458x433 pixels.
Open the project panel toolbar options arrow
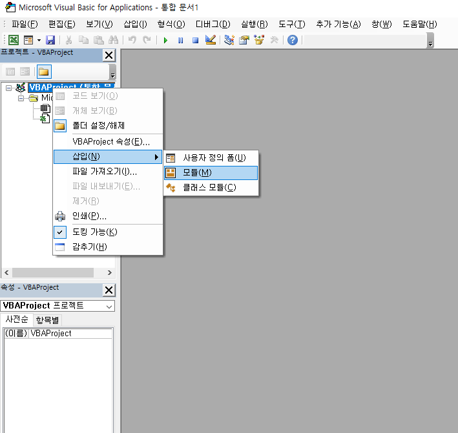pyautogui.click(x=112, y=72)
